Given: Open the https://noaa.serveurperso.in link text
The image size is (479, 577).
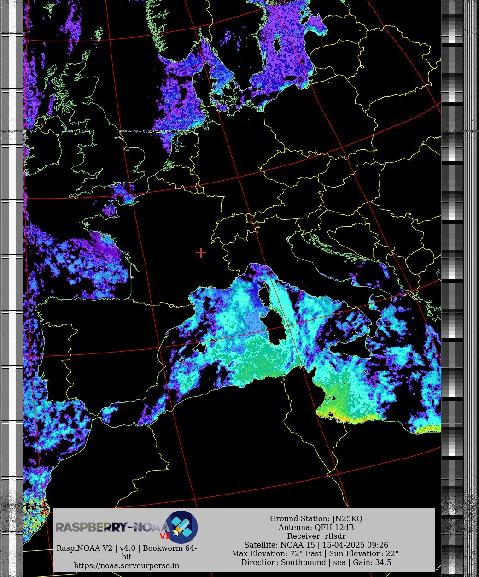Looking at the screenshot, I should click(x=127, y=565).
